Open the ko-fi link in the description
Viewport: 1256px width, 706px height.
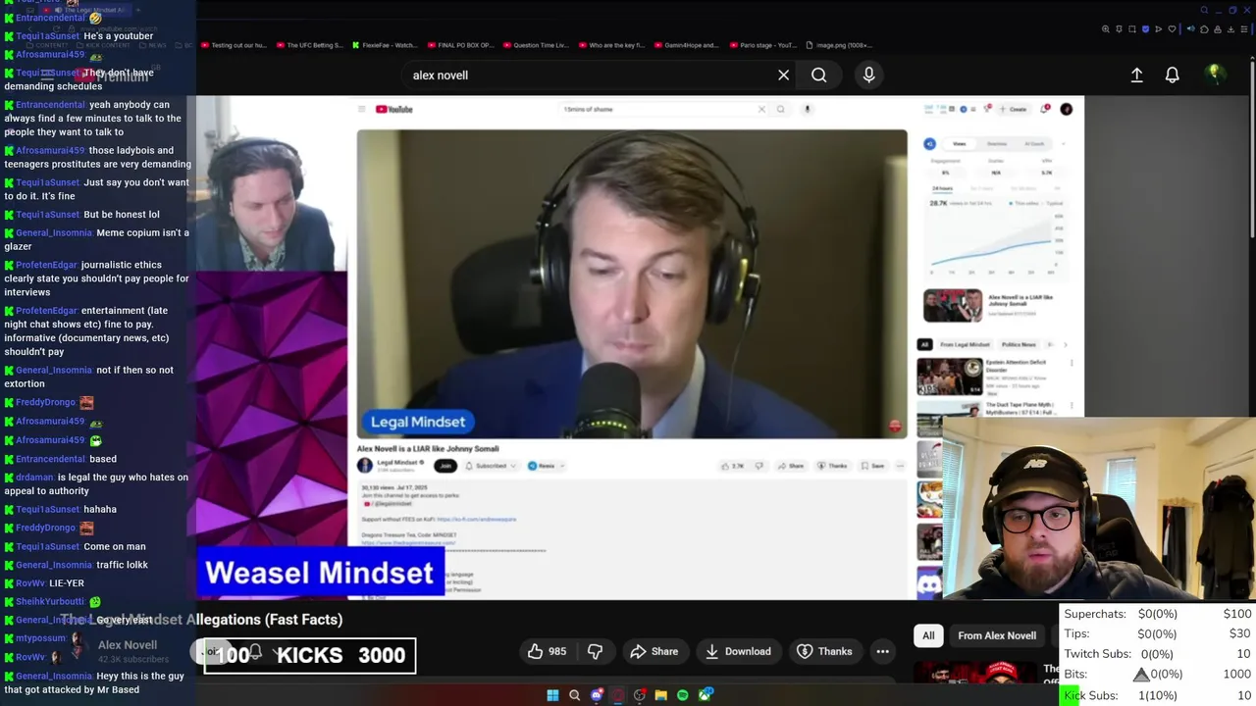[476, 519]
